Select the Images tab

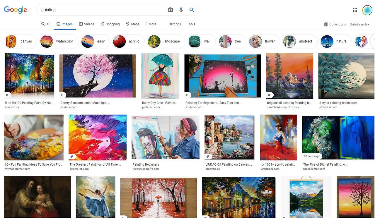[x=65, y=24]
